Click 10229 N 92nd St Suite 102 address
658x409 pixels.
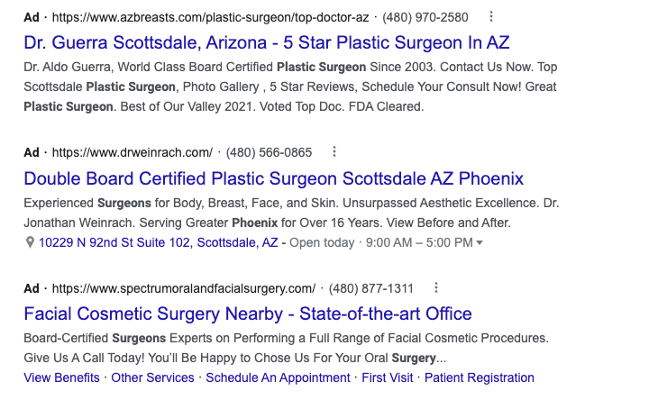[159, 242]
